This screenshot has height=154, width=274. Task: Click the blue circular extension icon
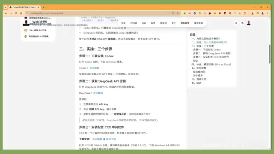click(195, 13)
